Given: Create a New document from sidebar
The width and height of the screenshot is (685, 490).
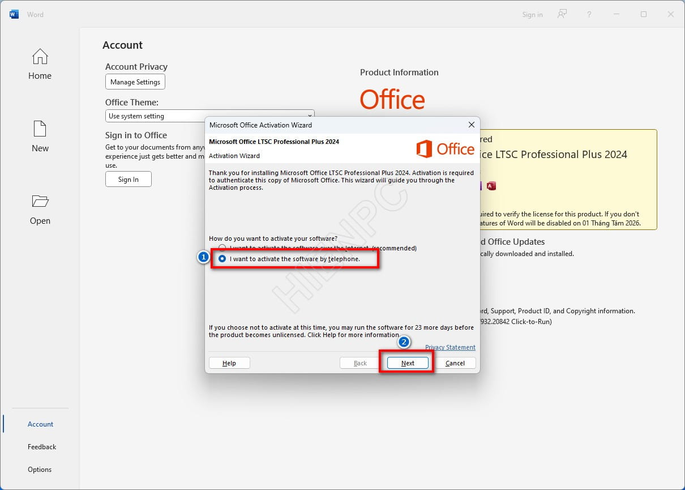Looking at the screenshot, I should pyautogui.click(x=40, y=137).
